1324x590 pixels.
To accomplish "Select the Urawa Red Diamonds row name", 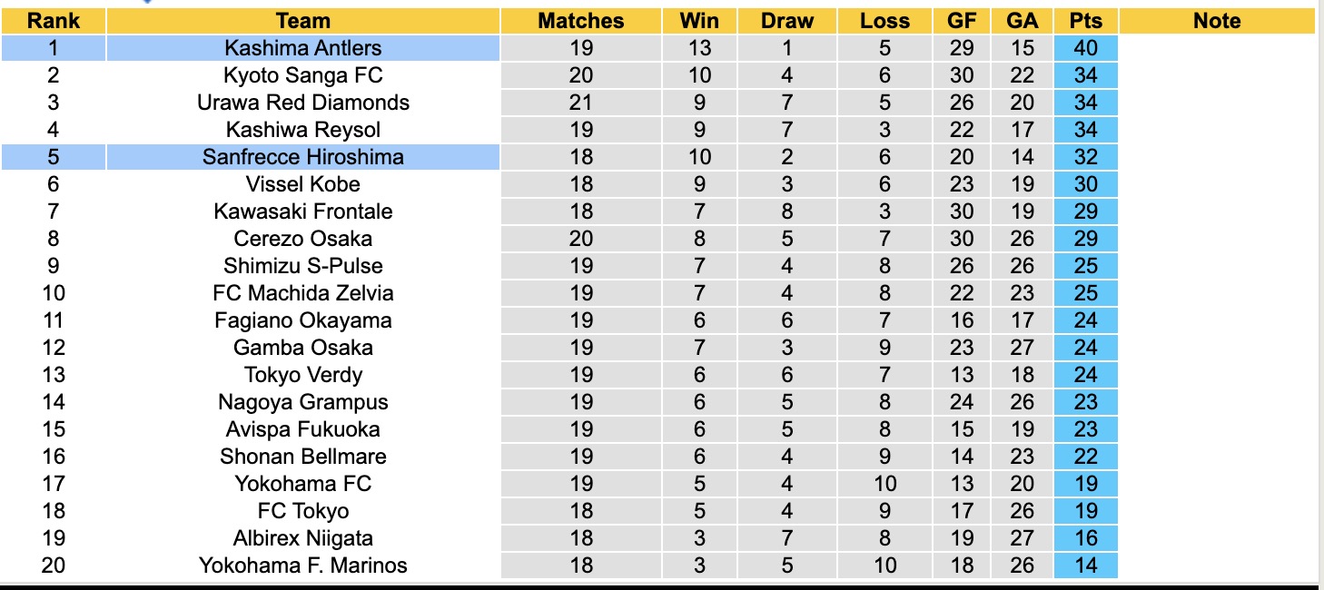I will tap(303, 103).
